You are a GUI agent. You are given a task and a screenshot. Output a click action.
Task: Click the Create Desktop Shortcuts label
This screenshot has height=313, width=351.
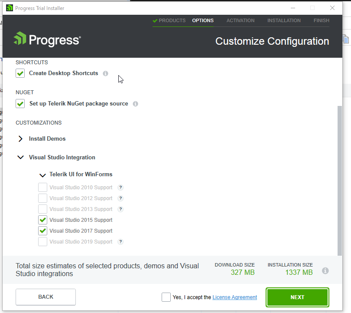64,73
